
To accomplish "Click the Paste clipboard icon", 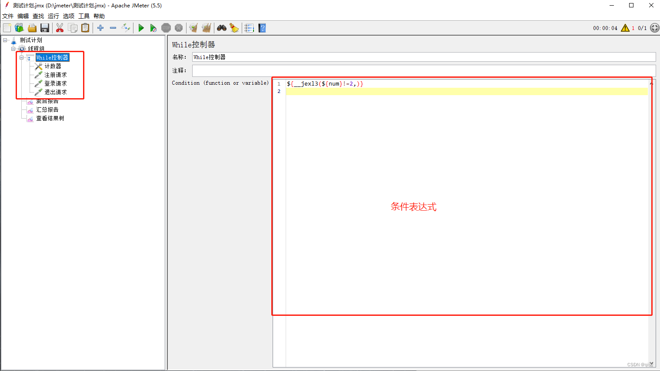I will tap(85, 28).
